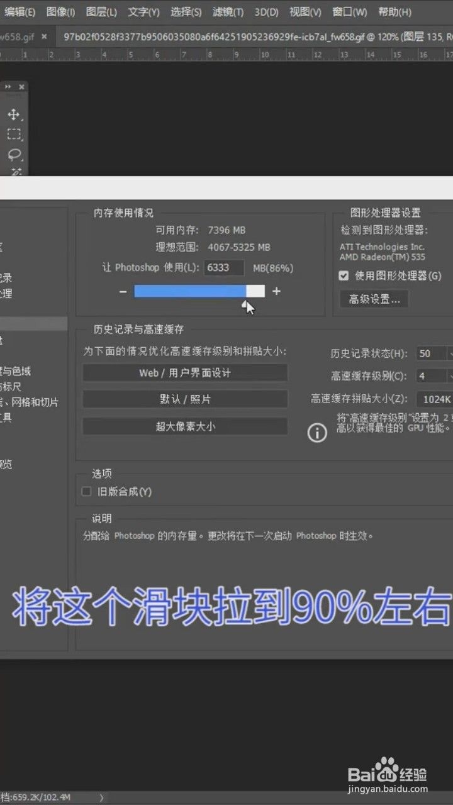Click AMD Radeon(TM) 535 text
The height and width of the screenshot is (805, 453).
383,257
